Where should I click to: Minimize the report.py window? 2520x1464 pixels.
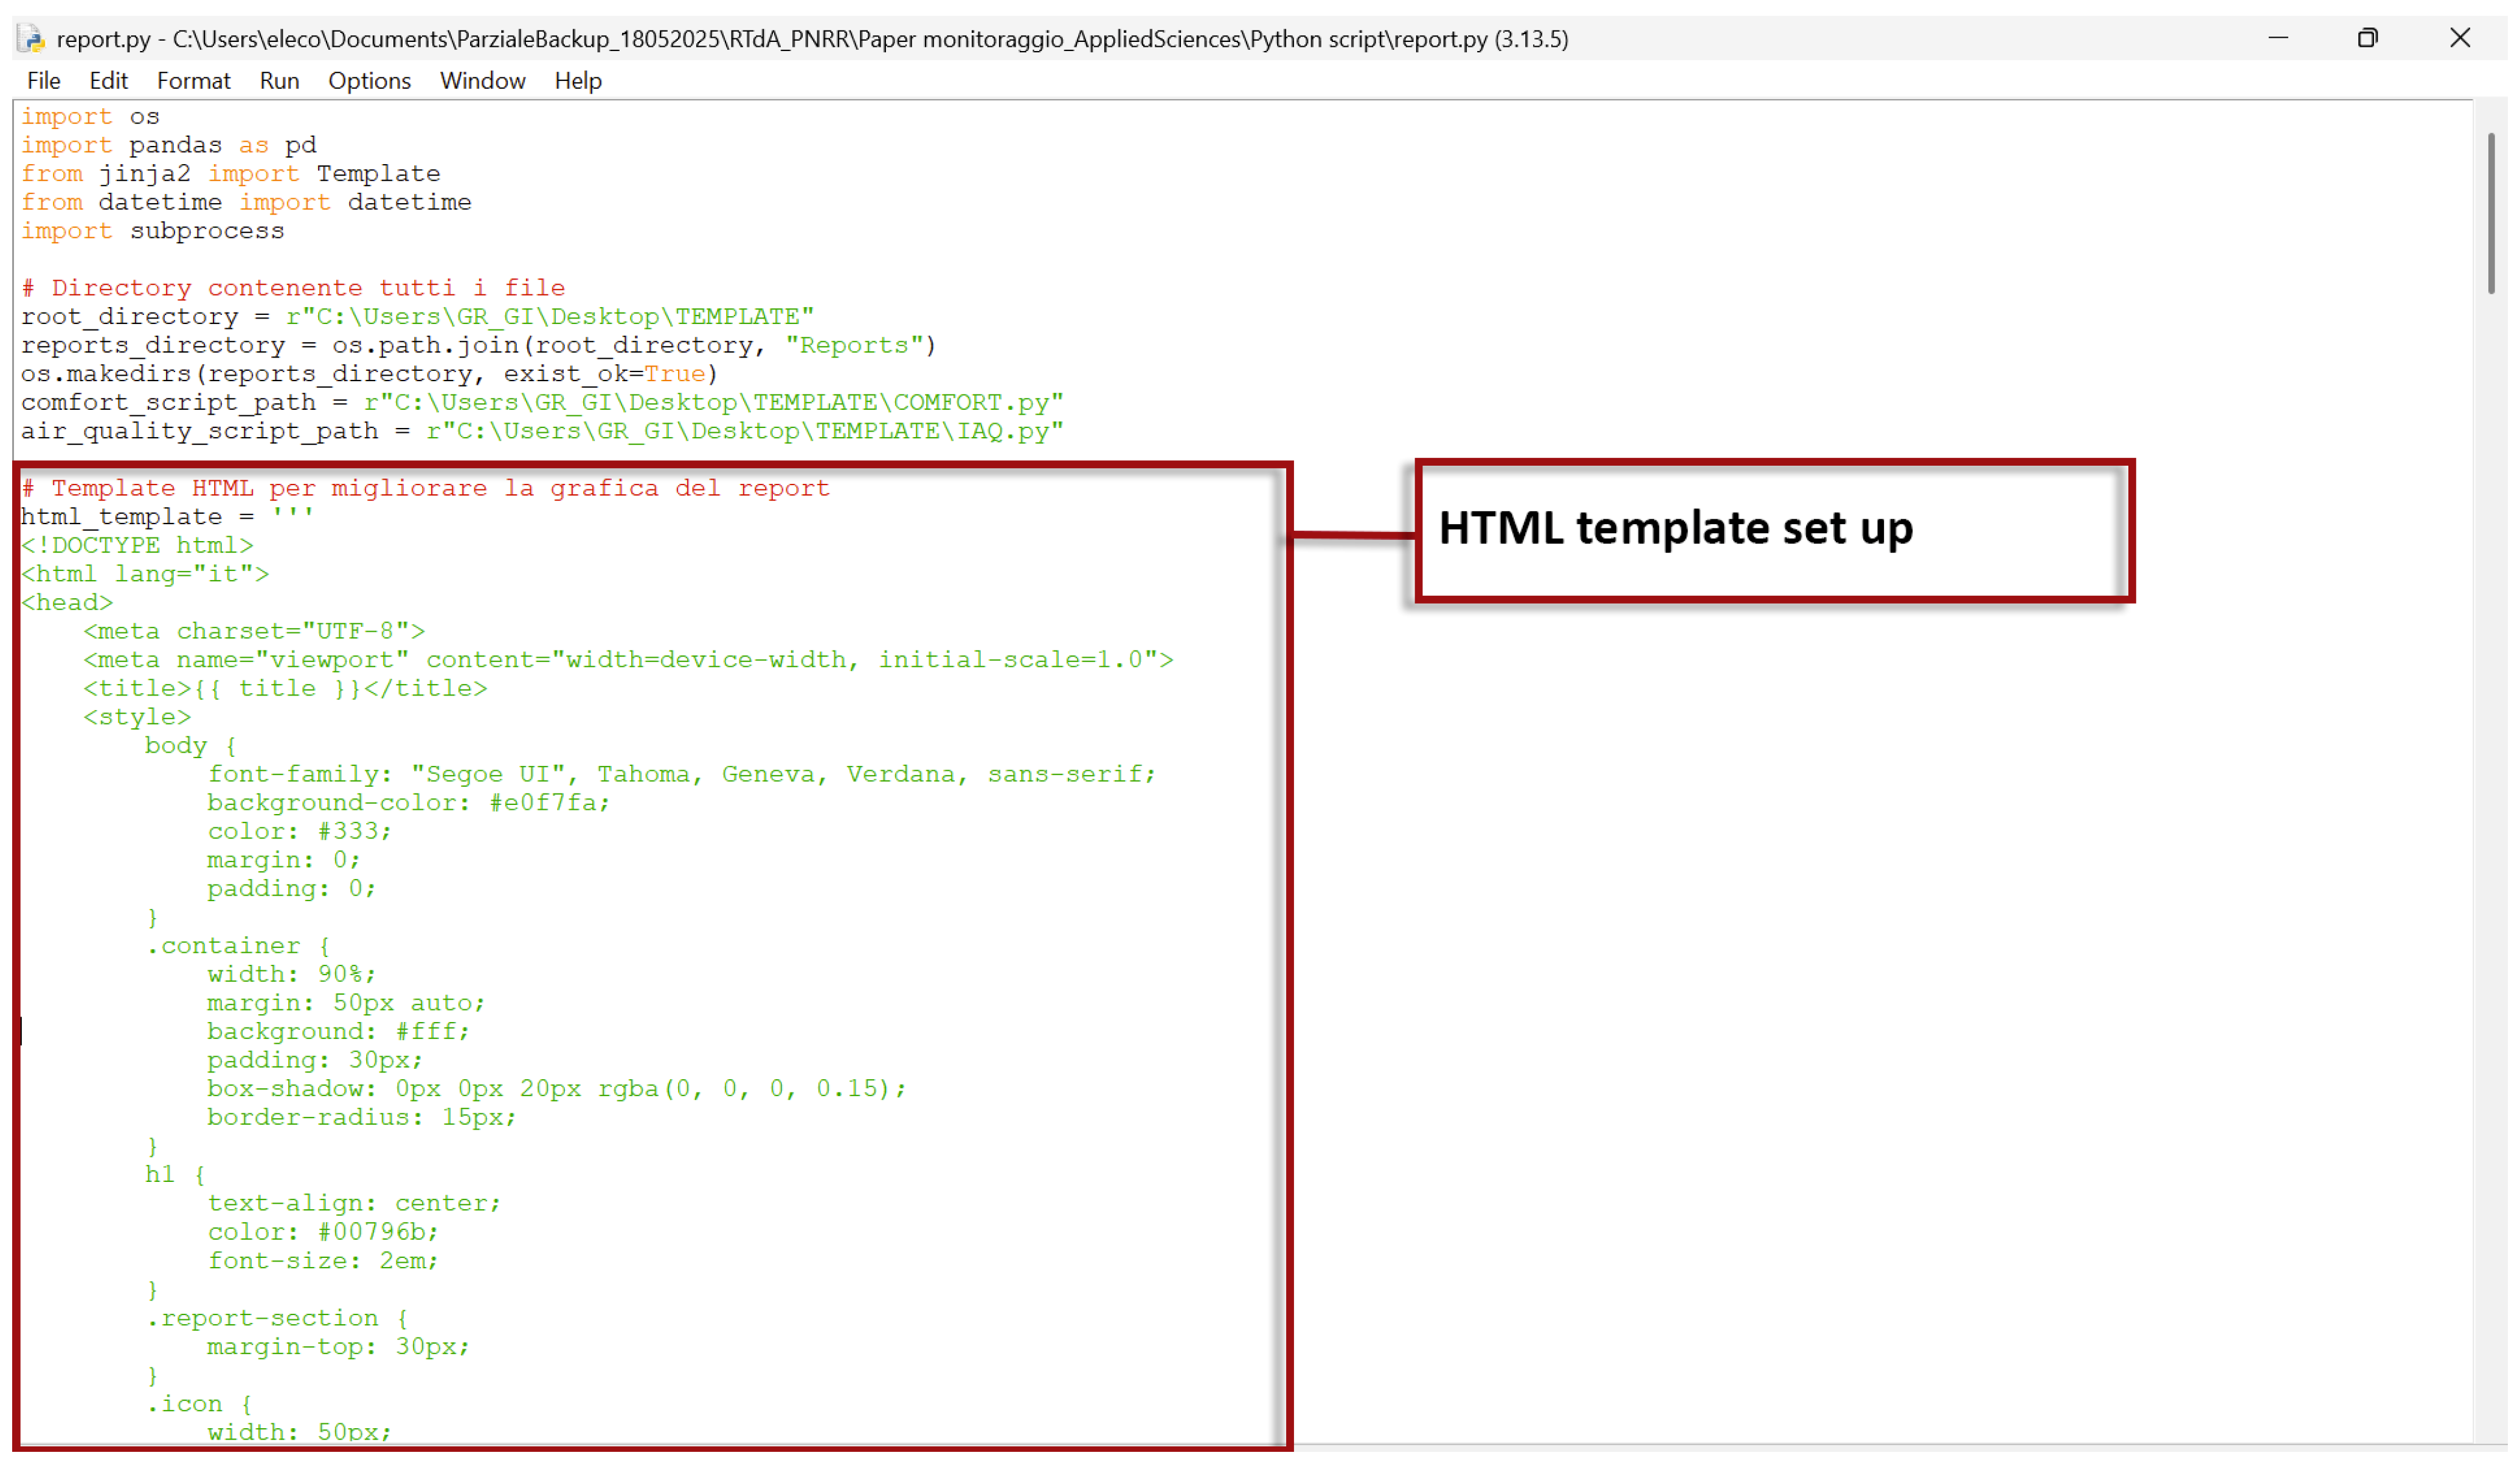click(2277, 38)
